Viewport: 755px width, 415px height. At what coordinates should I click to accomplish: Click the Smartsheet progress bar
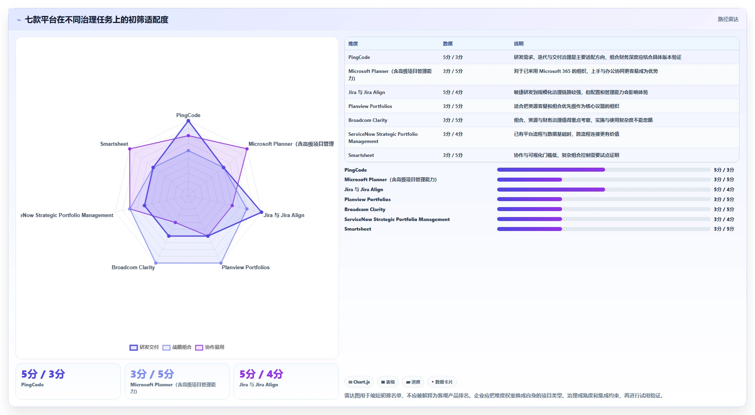click(604, 229)
